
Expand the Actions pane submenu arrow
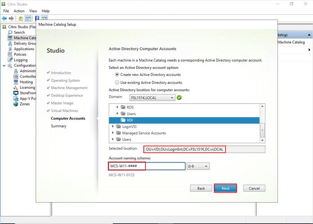pos(309,50)
